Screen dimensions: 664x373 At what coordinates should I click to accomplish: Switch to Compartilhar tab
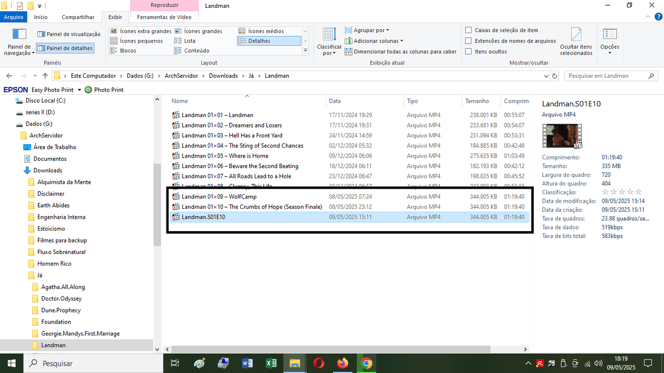78,17
